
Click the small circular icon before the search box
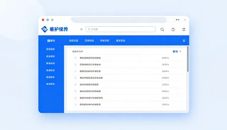tap(82, 29)
